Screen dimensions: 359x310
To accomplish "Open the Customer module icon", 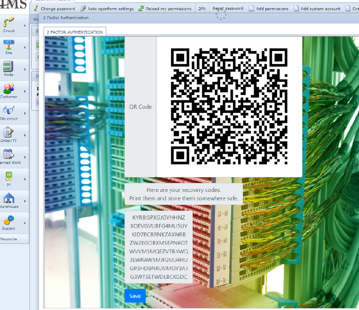I will 9,88.
